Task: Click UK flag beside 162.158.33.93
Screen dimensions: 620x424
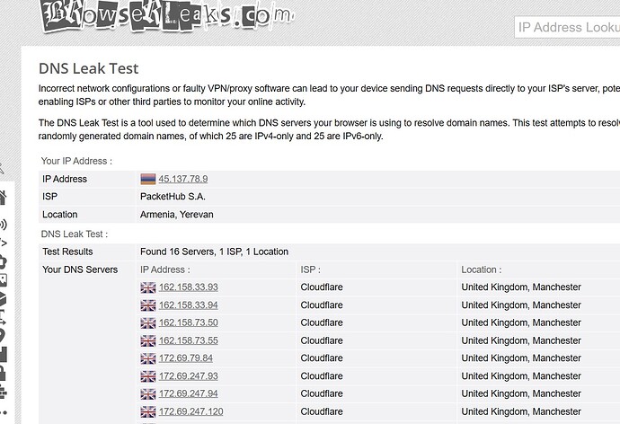Action: pos(148,287)
